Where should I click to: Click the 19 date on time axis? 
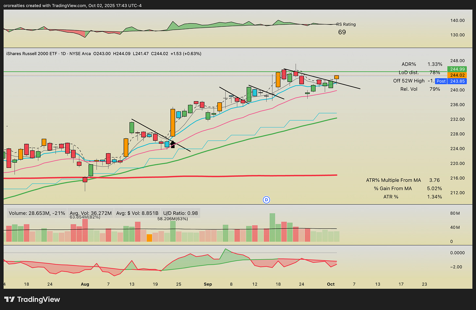click(x=155, y=284)
